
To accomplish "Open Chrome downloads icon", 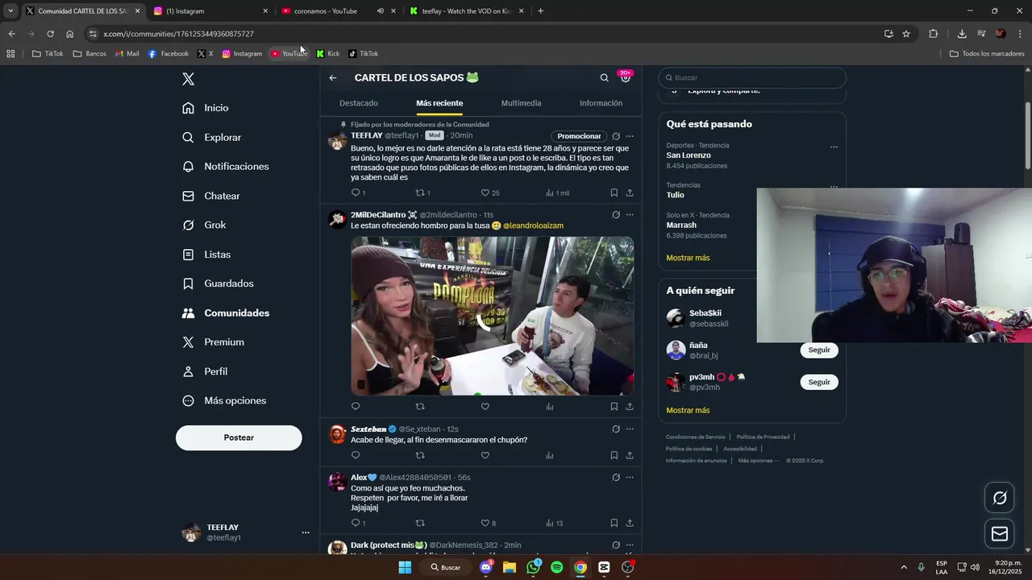I will click(x=962, y=34).
